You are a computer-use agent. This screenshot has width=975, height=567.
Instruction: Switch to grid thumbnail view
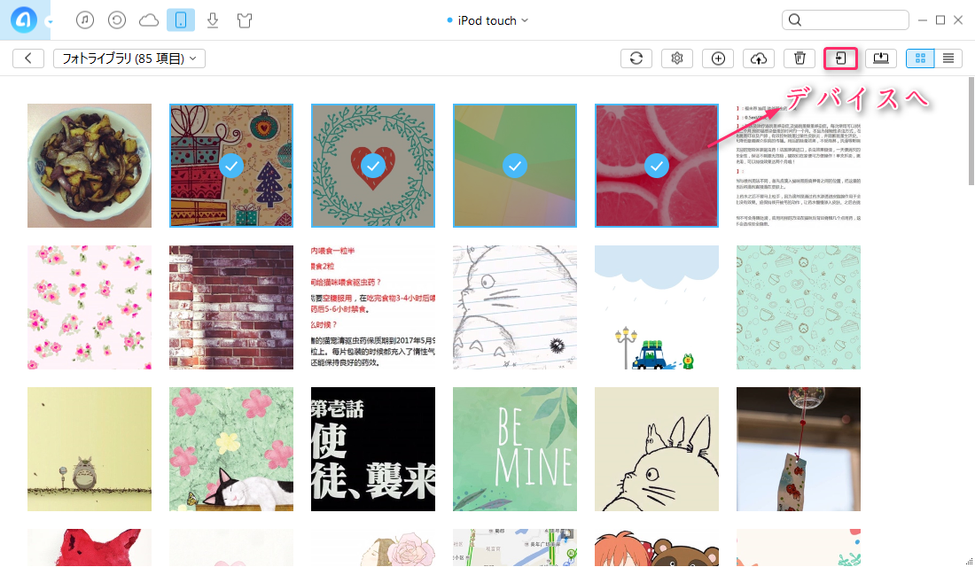pyautogui.click(x=920, y=58)
